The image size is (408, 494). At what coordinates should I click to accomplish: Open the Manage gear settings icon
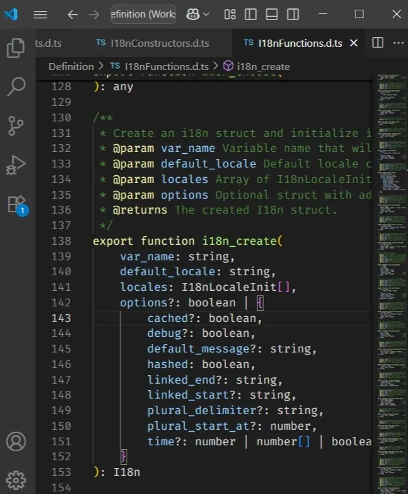(x=16, y=480)
